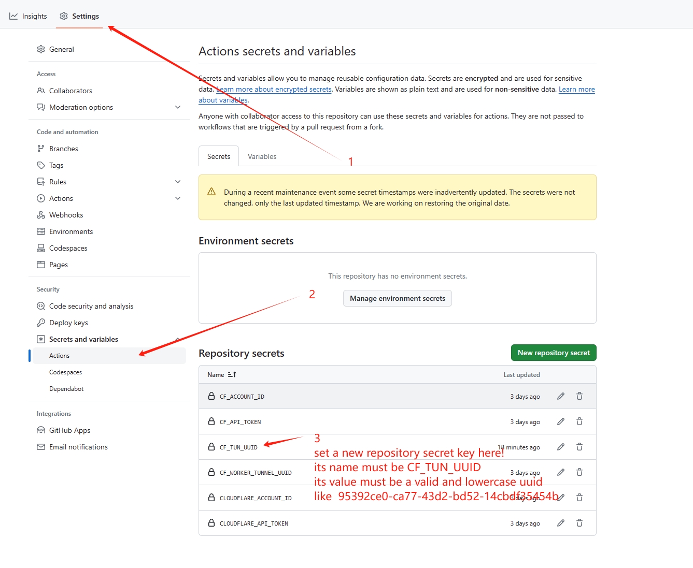This screenshot has height=568, width=693.
Task: Edit CLOUDFLARE_API_TOKEN with its pencil icon
Action: tap(561, 523)
